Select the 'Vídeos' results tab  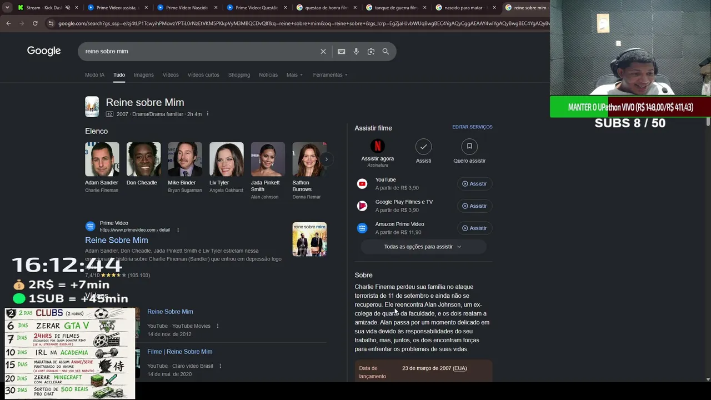coord(171,75)
